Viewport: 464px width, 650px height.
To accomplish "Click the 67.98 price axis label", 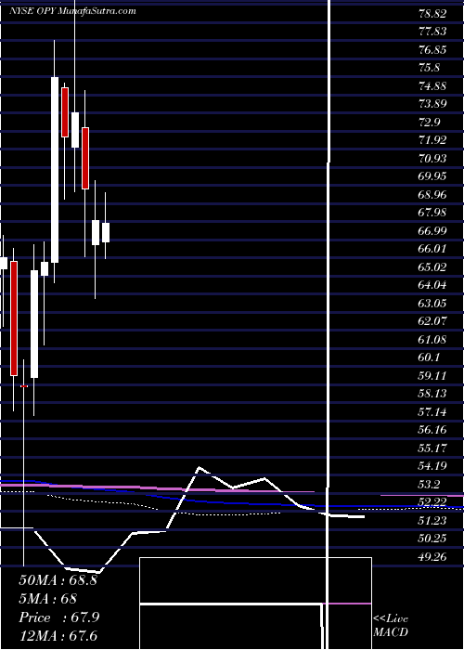I will (432, 213).
